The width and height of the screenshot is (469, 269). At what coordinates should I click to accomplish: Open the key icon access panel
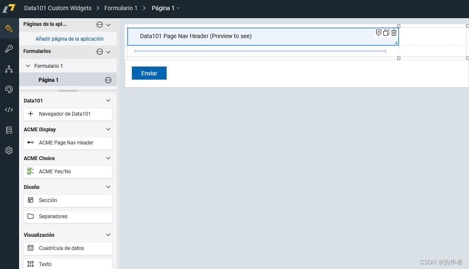coord(9,49)
